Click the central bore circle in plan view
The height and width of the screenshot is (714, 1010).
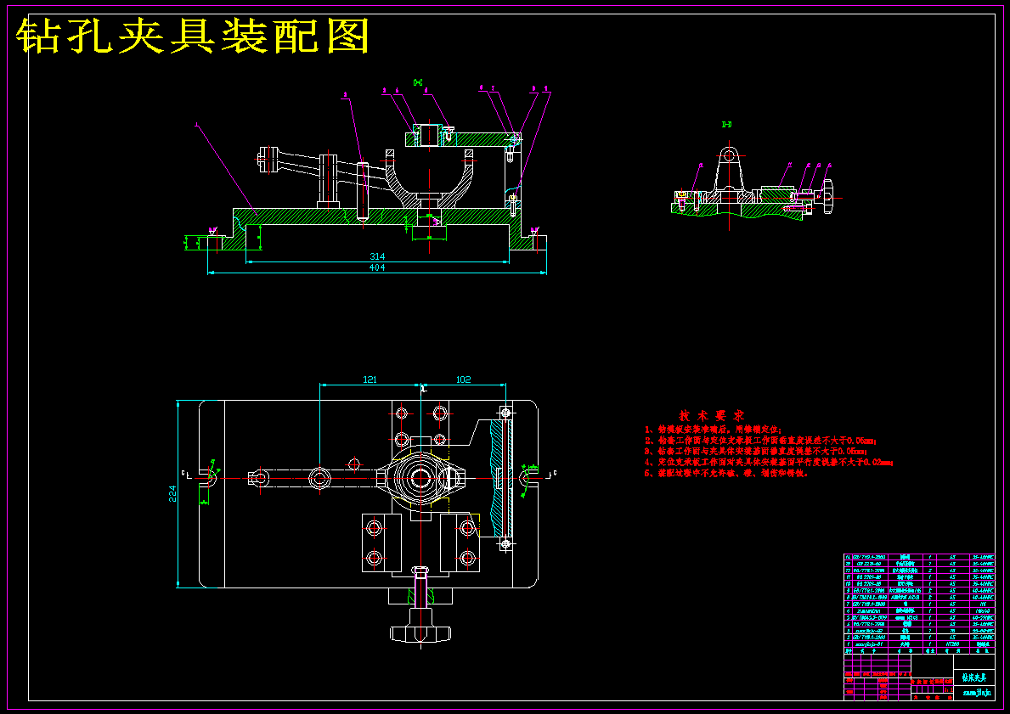420,478
